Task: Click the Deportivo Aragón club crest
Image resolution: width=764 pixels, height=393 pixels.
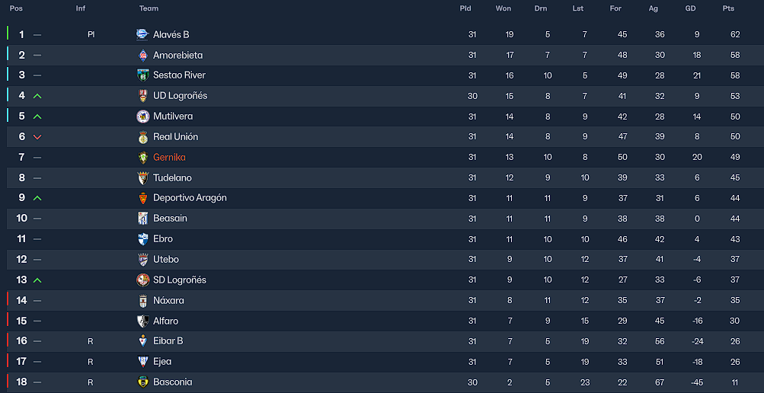Action: [x=142, y=198]
